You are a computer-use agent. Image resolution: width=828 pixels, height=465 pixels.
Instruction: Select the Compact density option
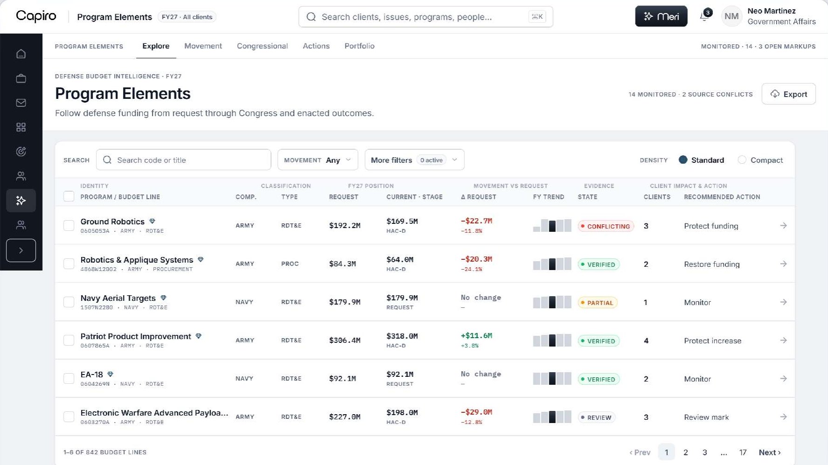click(760, 160)
